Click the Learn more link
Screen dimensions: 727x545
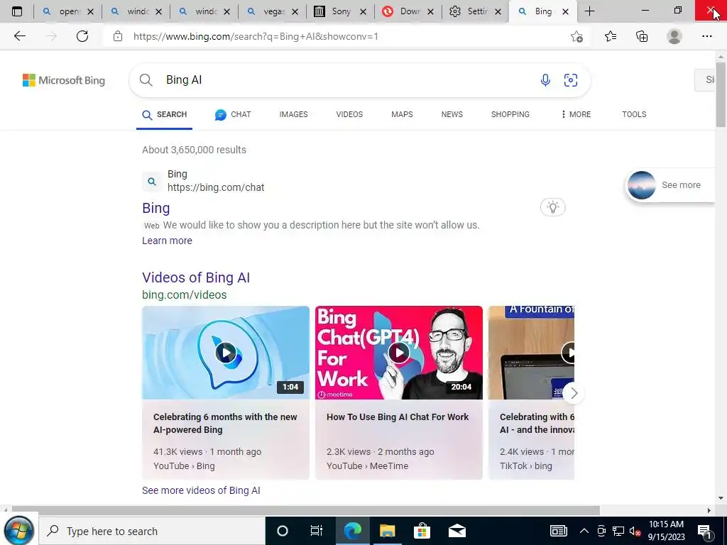point(167,241)
